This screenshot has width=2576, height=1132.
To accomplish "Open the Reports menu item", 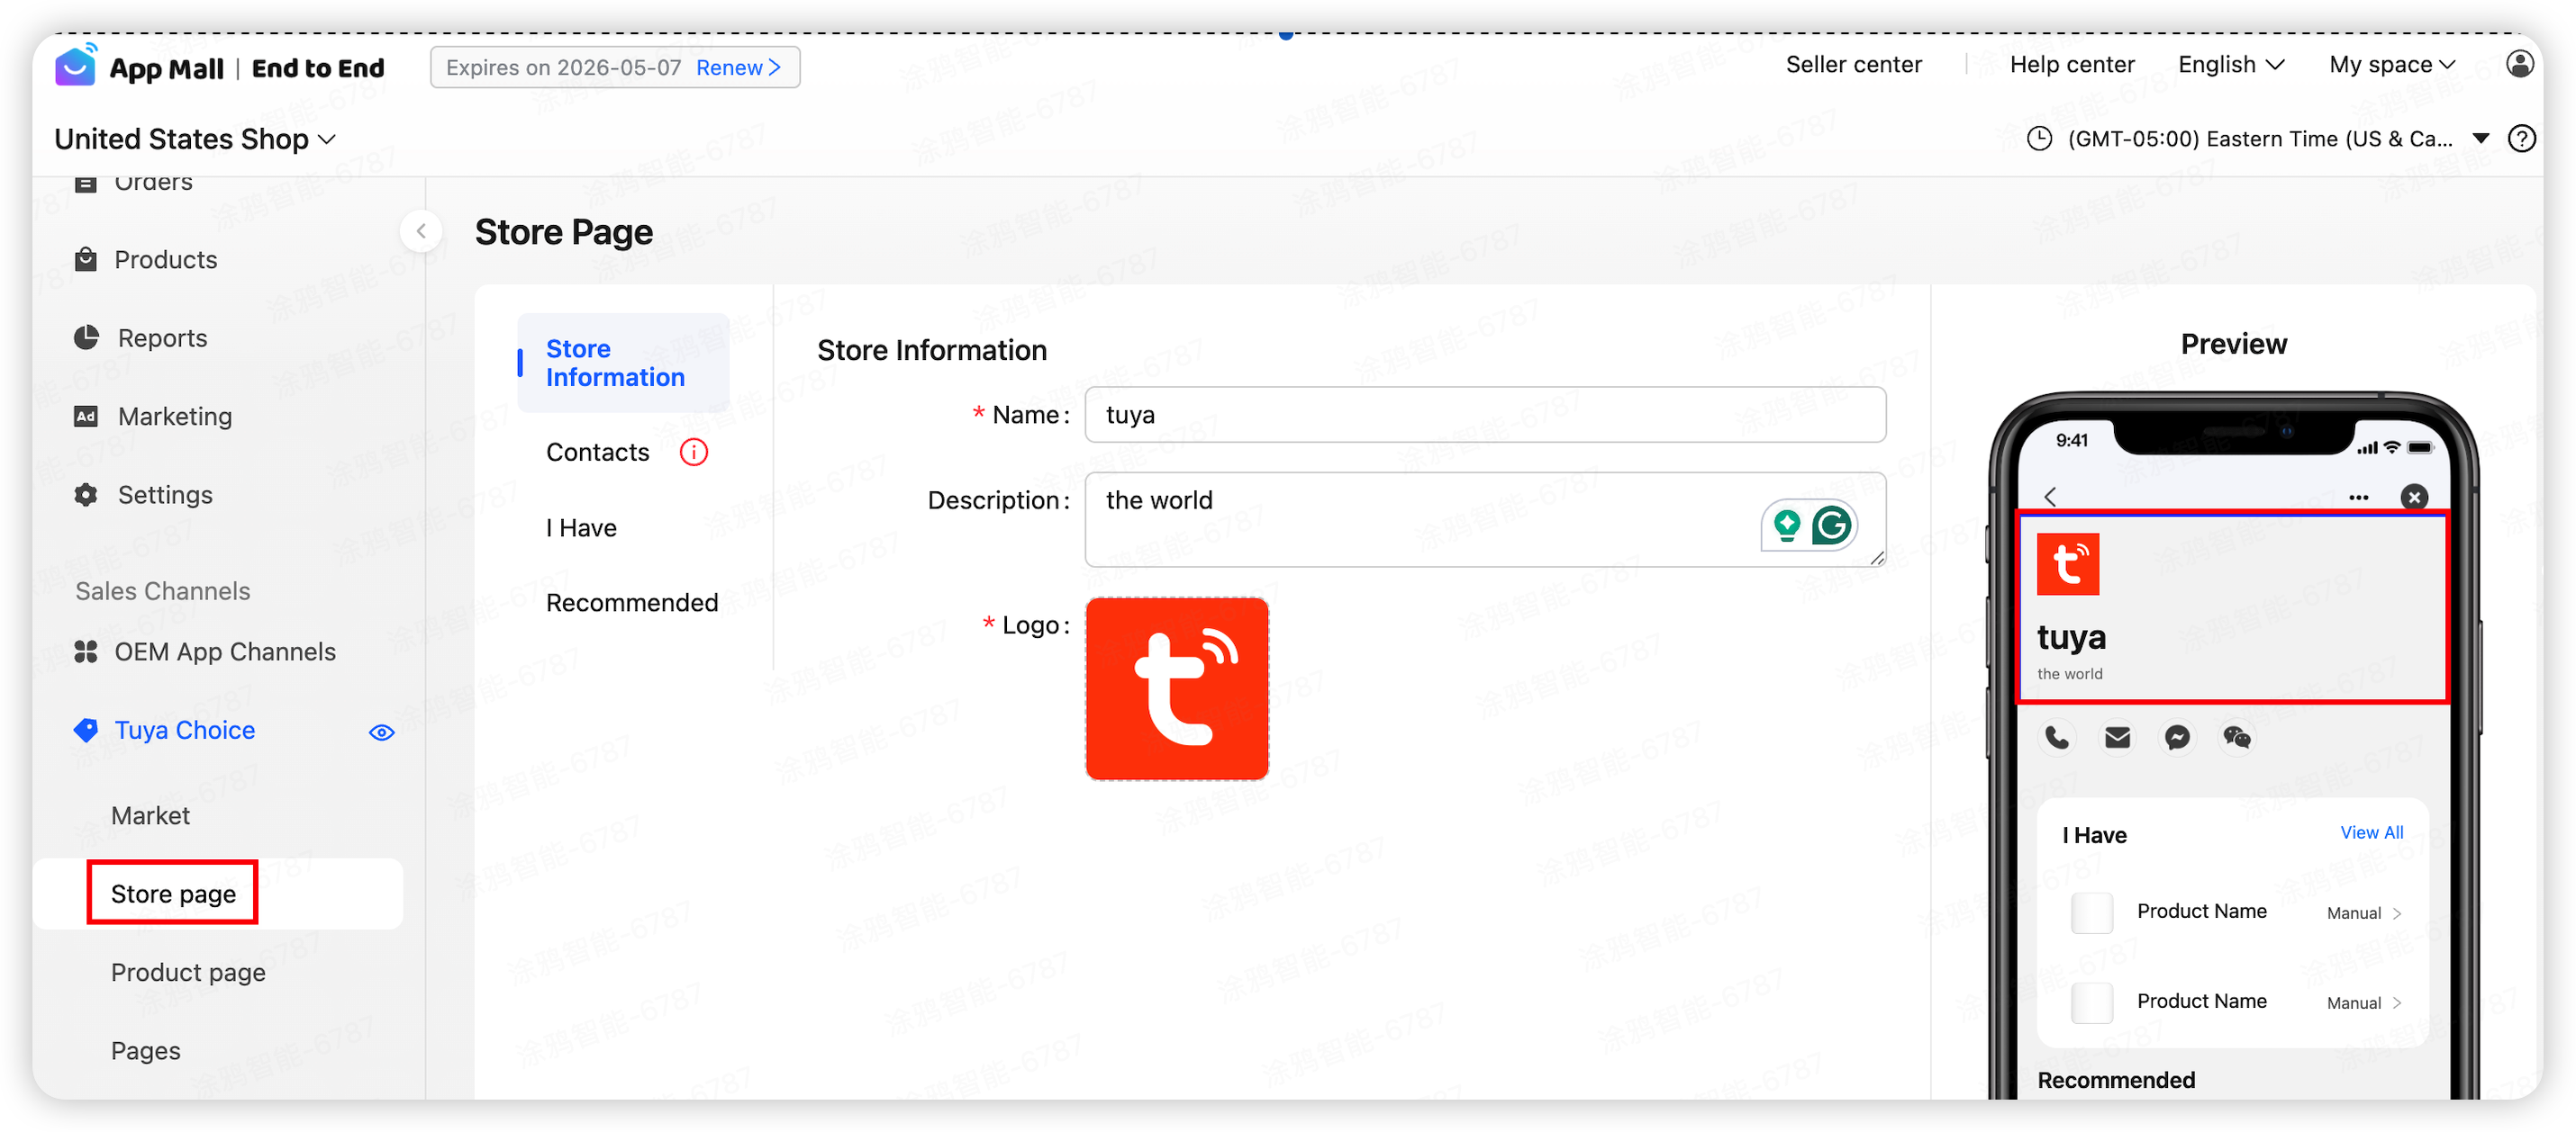I will coord(163,337).
